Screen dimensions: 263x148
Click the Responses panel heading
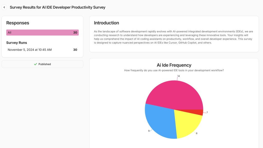click(18, 23)
